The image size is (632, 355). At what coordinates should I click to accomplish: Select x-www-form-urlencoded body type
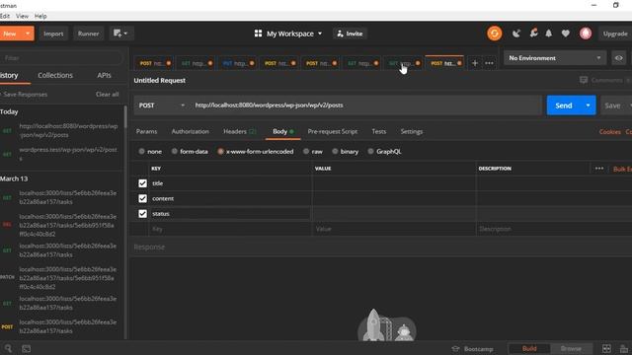[x=220, y=151]
